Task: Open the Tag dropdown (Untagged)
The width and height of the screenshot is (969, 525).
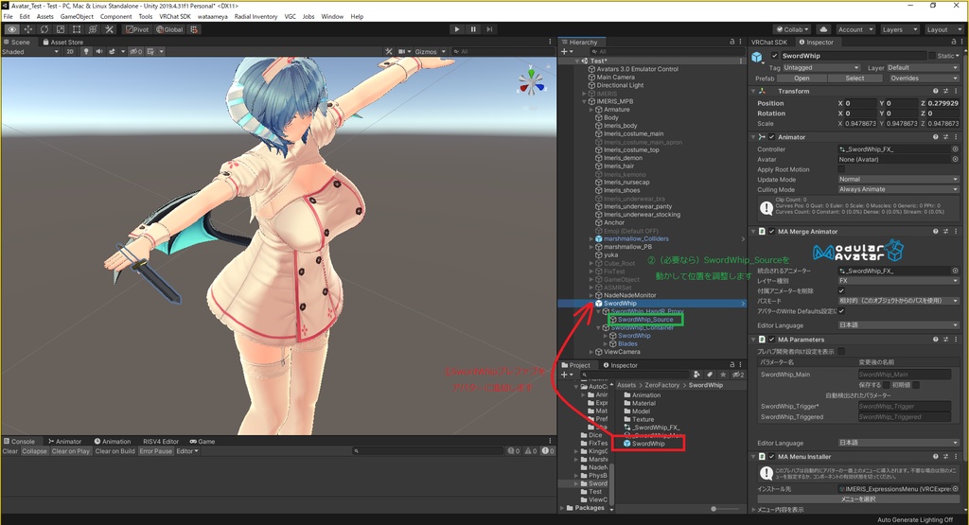Action: tap(821, 67)
